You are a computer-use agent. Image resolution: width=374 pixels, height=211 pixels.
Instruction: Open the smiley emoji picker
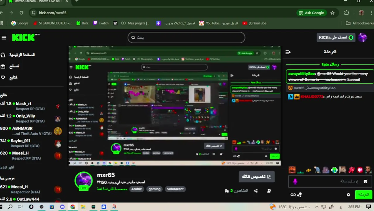click(365, 182)
